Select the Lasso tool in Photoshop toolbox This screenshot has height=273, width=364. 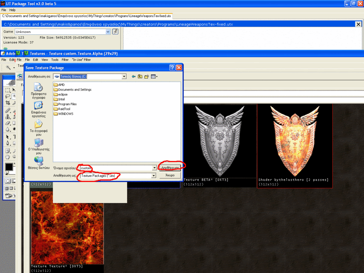click(x=8, y=96)
